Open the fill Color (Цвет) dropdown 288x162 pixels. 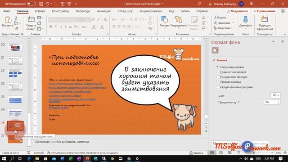(275, 95)
